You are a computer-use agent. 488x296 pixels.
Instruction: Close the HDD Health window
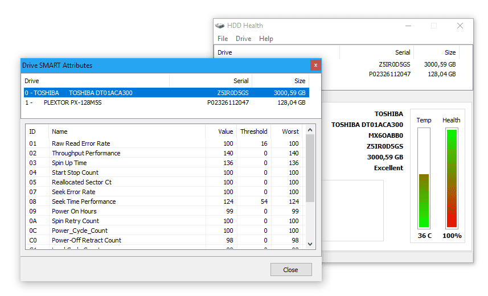[460, 26]
